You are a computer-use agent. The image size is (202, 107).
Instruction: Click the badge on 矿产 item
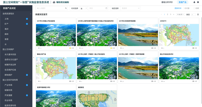point(27,24)
